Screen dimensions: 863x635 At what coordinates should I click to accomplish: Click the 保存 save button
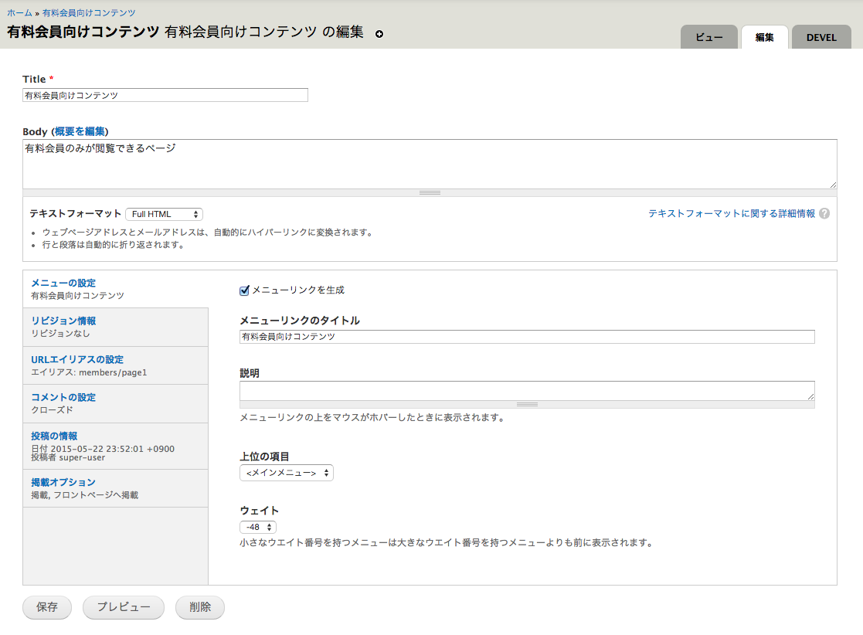pyautogui.click(x=47, y=607)
